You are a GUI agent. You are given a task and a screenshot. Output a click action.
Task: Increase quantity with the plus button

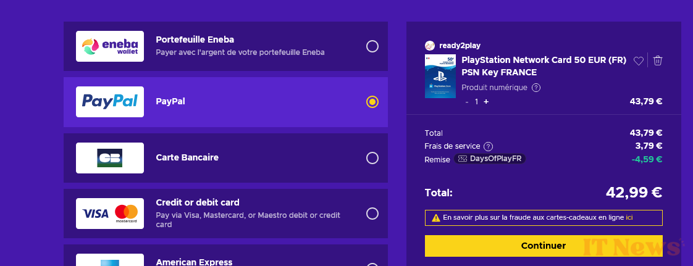point(486,102)
